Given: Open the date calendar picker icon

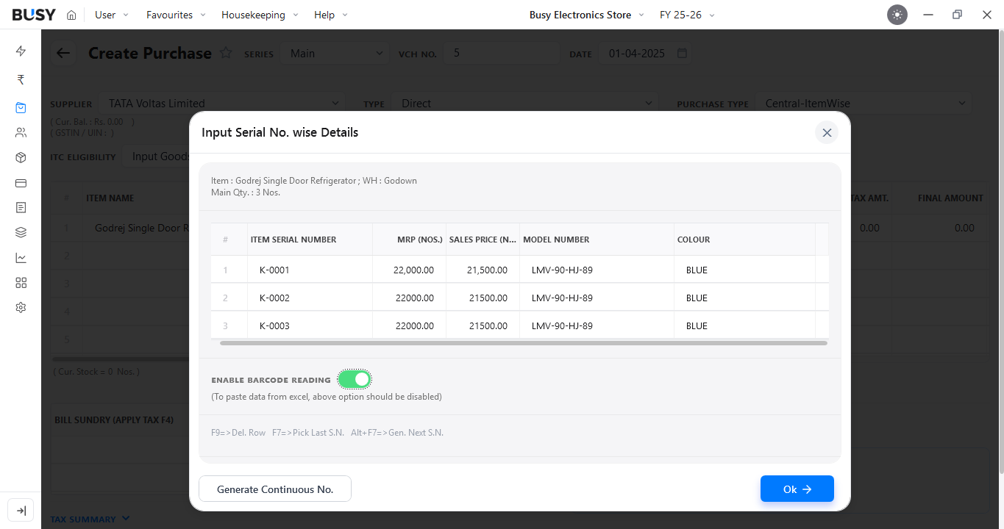Looking at the screenshot, I should (x=682, y=54).
